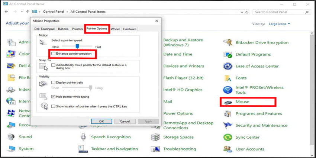Open the Sync Center icon
This screenshot has width=316, height=158.
pos(228,137)
